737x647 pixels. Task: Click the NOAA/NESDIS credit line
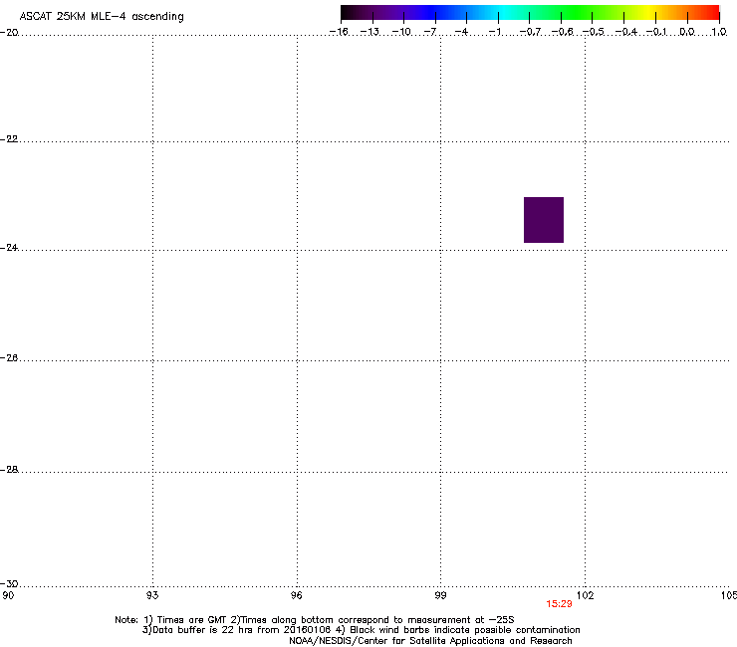point(430,641)
